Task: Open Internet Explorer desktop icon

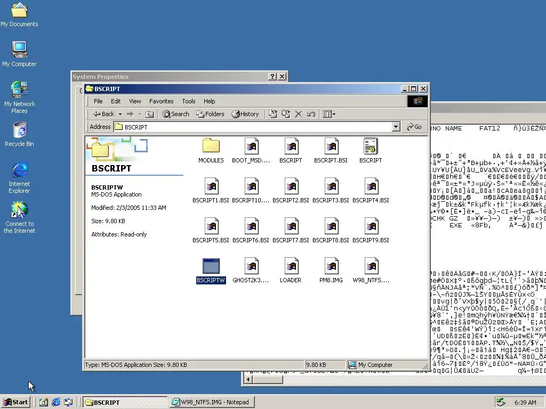Action: pyautogui.click(x=20, y=178)
